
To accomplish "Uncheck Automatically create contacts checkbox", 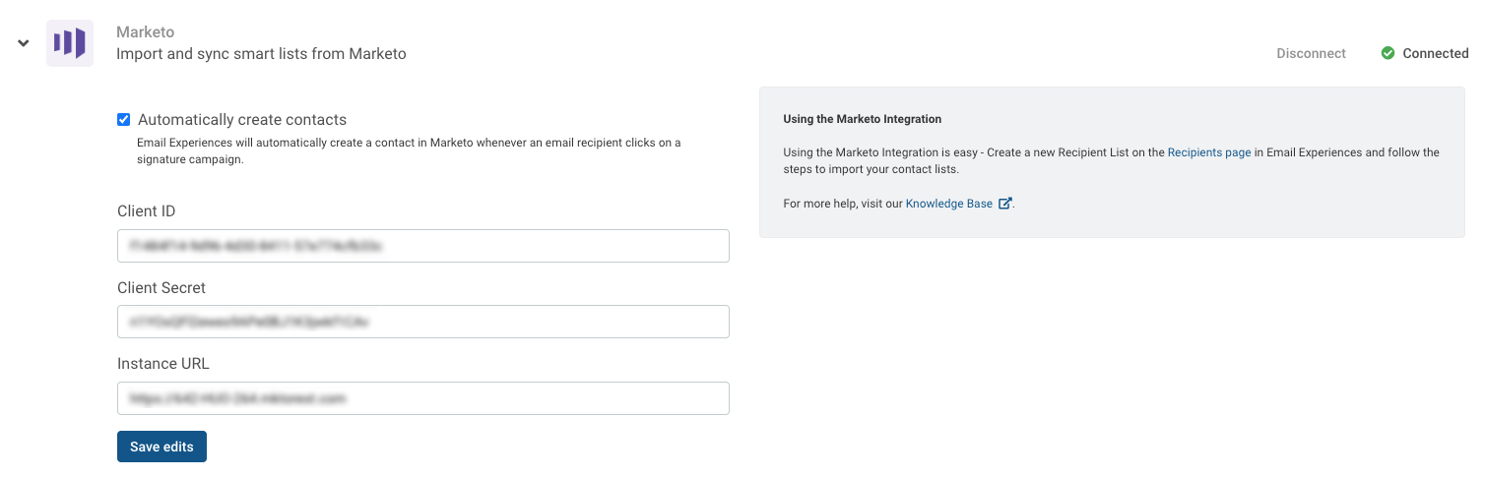I will 124,120.
